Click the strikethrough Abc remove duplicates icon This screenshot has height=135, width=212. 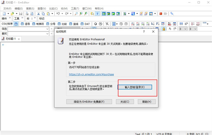coord(169,24)
